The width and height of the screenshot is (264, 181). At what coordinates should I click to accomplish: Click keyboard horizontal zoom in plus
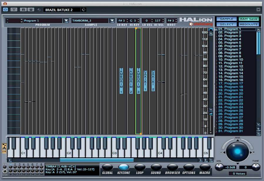click(205, 160)
